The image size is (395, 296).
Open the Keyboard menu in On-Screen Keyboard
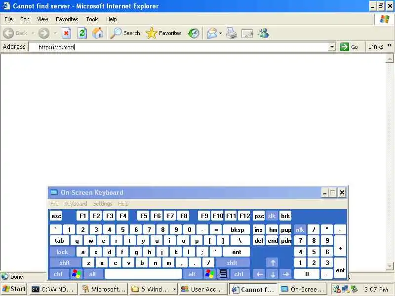(x=76, y=204)
